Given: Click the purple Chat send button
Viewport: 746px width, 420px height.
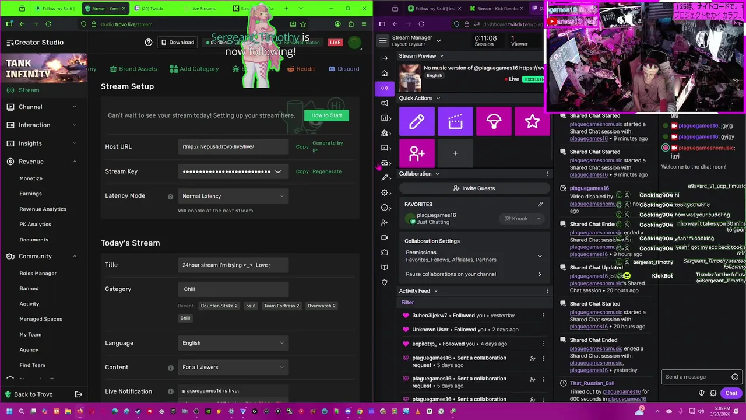Looking at the screenshot, I should (x=731, y=393).
